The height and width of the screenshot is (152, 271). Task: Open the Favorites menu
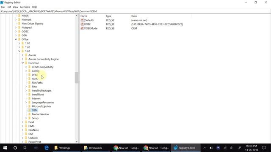(25, 7)
